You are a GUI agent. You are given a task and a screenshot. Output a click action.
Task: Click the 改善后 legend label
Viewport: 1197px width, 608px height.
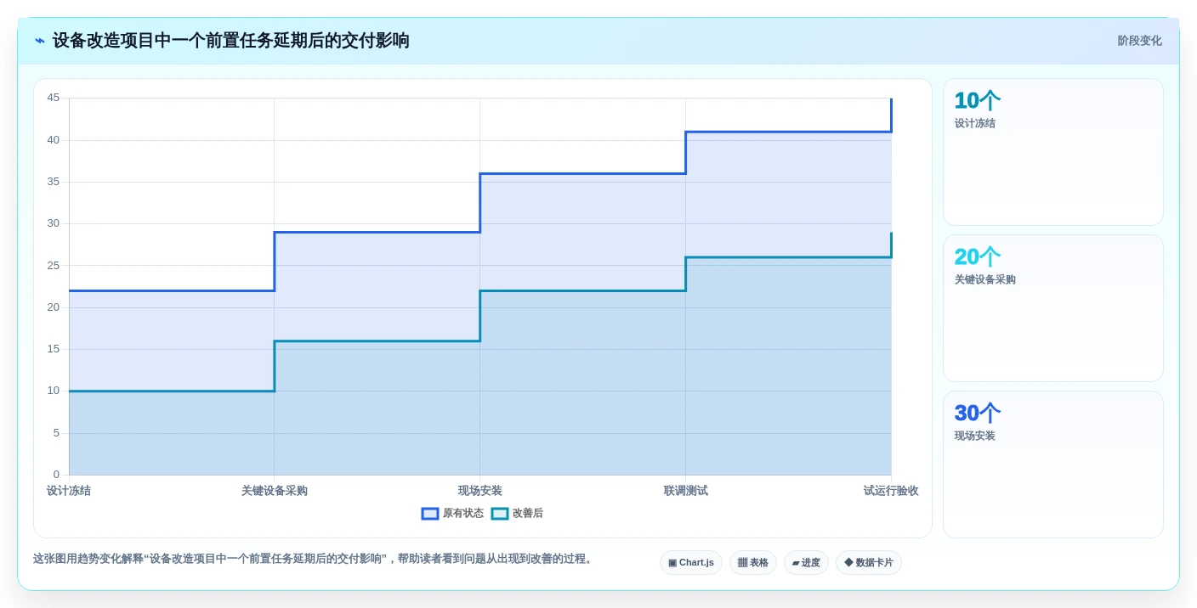(528, 514)
